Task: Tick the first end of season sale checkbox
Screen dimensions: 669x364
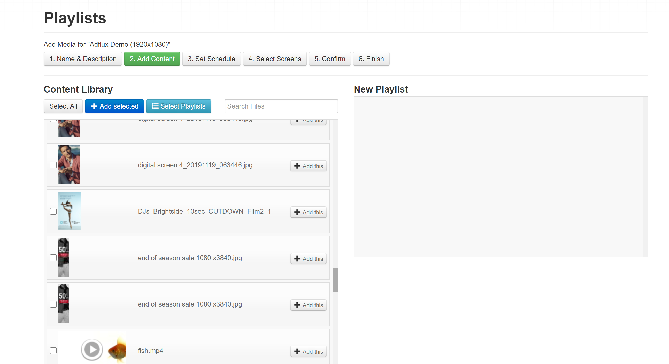Action: 53,258
